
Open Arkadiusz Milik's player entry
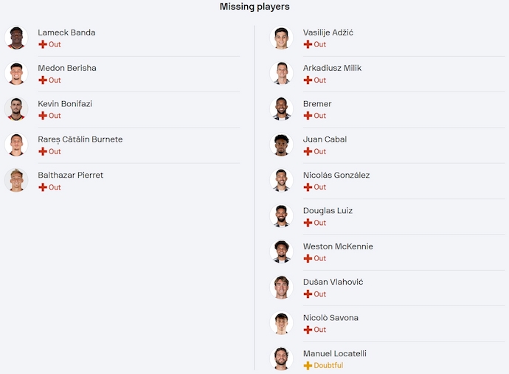pos(332,69)
